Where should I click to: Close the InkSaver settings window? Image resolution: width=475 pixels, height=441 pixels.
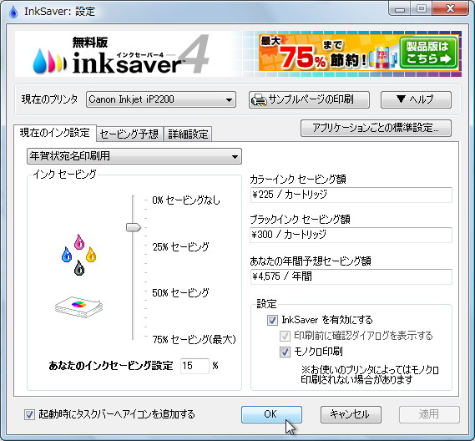pyautogui.click(x=451, y=8)
